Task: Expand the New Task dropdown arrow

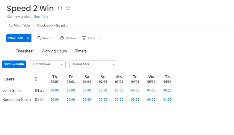Action: (x=28, y=38)
